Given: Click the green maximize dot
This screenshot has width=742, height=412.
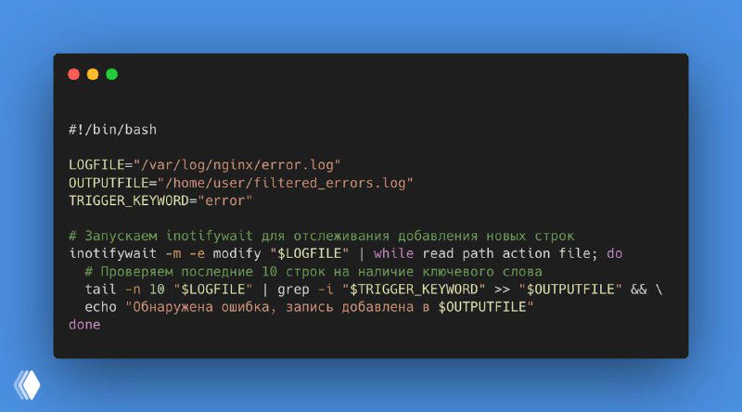Looking at the screenshot, I should [x=111, y=74].
